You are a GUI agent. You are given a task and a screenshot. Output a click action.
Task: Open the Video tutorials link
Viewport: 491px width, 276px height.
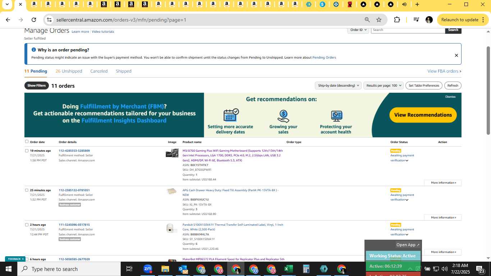(x=103, y=32)
